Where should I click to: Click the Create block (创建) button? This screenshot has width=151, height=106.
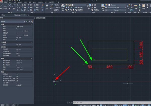(94, 5)
